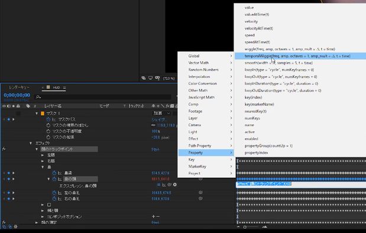
Task: Toggle expression enable equals sign
Action: (x=158, y=185)
